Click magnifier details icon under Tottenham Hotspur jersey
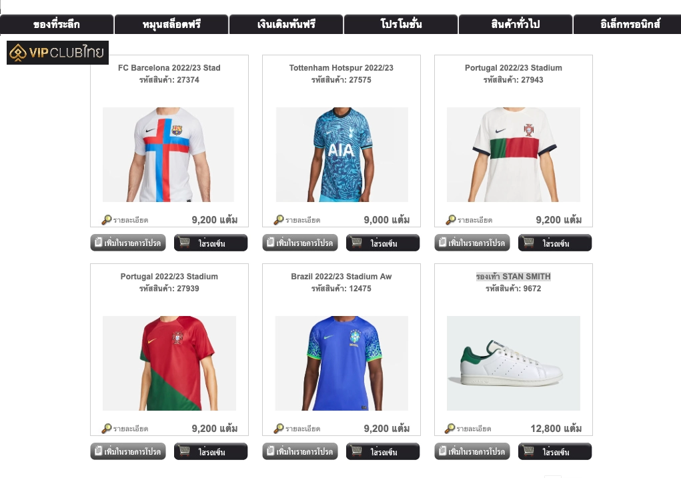Screen dimensions: 681x478 click(278, 220)
